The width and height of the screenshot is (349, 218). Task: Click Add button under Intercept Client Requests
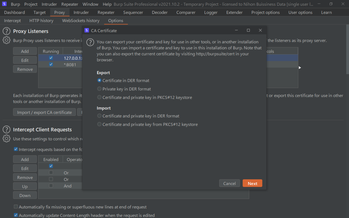point(25,159)
